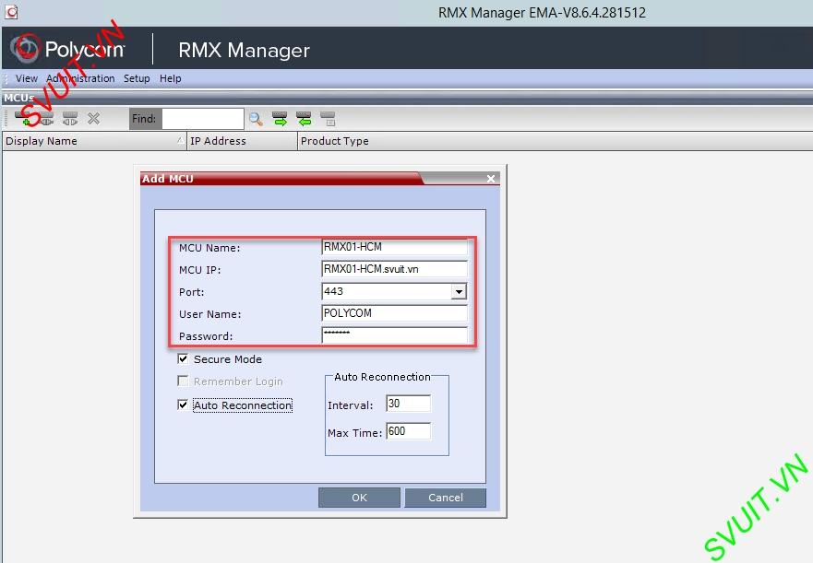Click in the Password field
Image resolution: width=813 pixels, height=563 pixels.
395,335
